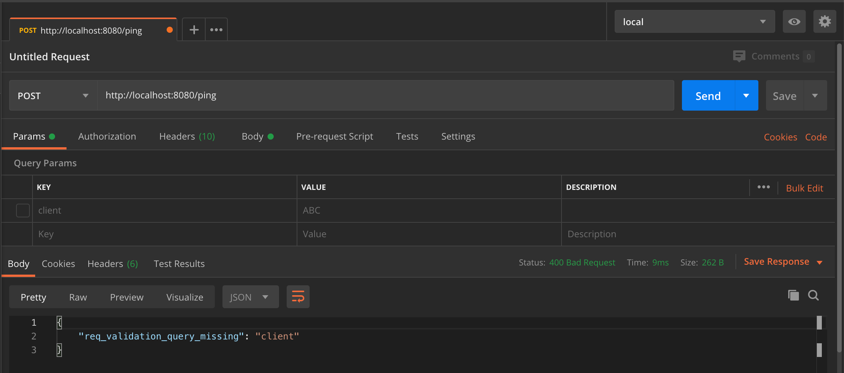Screen dimensions: 844x373
Task: Open the request Body tab
Action: pyautogui.click(x=257, y=137)
